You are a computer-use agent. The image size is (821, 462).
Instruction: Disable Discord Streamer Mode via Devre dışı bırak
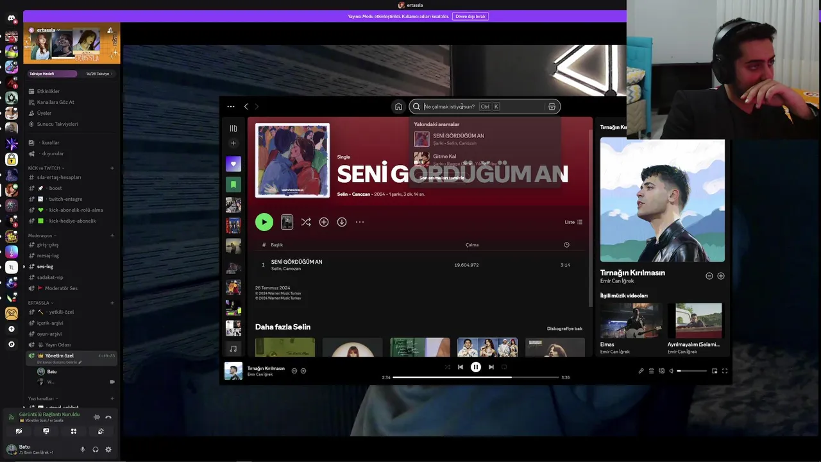pos(470,16)
